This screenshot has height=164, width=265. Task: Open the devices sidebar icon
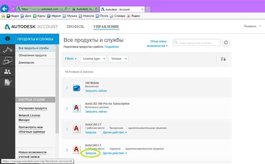click(7, 61)
